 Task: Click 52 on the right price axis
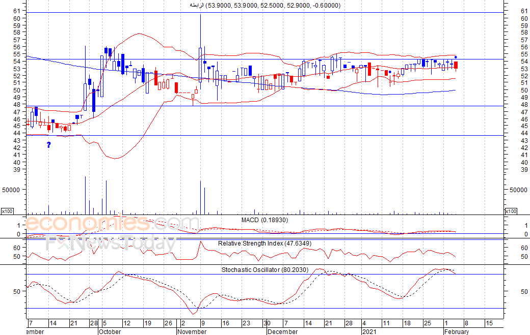click(x=524, y=76)
